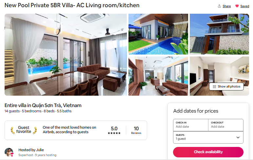
Task: Click the left Guest favorite laurel icon
Action: coord(12,130)
